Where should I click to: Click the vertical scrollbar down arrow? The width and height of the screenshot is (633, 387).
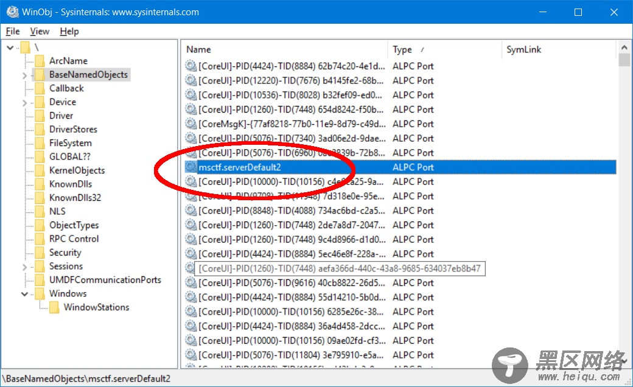(x=624, y=363)
